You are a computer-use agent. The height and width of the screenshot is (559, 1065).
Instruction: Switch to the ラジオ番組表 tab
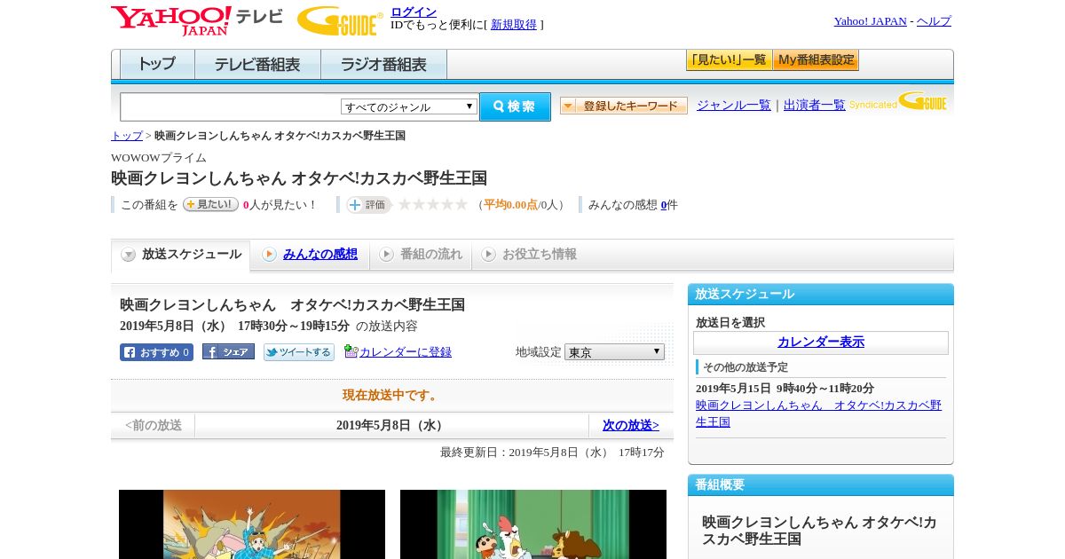[x=383, y=65]
